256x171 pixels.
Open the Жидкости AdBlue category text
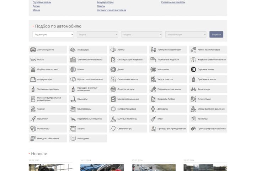[x=166, y=99]
